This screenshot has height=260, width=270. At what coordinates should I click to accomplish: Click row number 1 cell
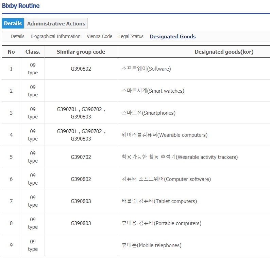11,69
